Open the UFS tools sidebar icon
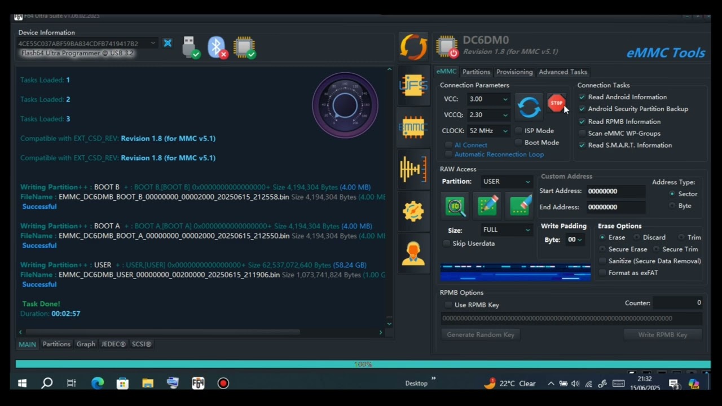Image resolution: width=722 pixels, height=406 pixels. (x=413, y=86)
